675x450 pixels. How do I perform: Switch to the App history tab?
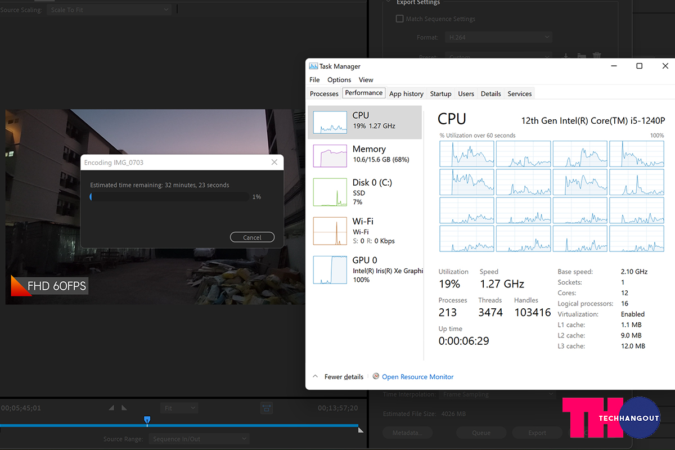pos(406,93)
